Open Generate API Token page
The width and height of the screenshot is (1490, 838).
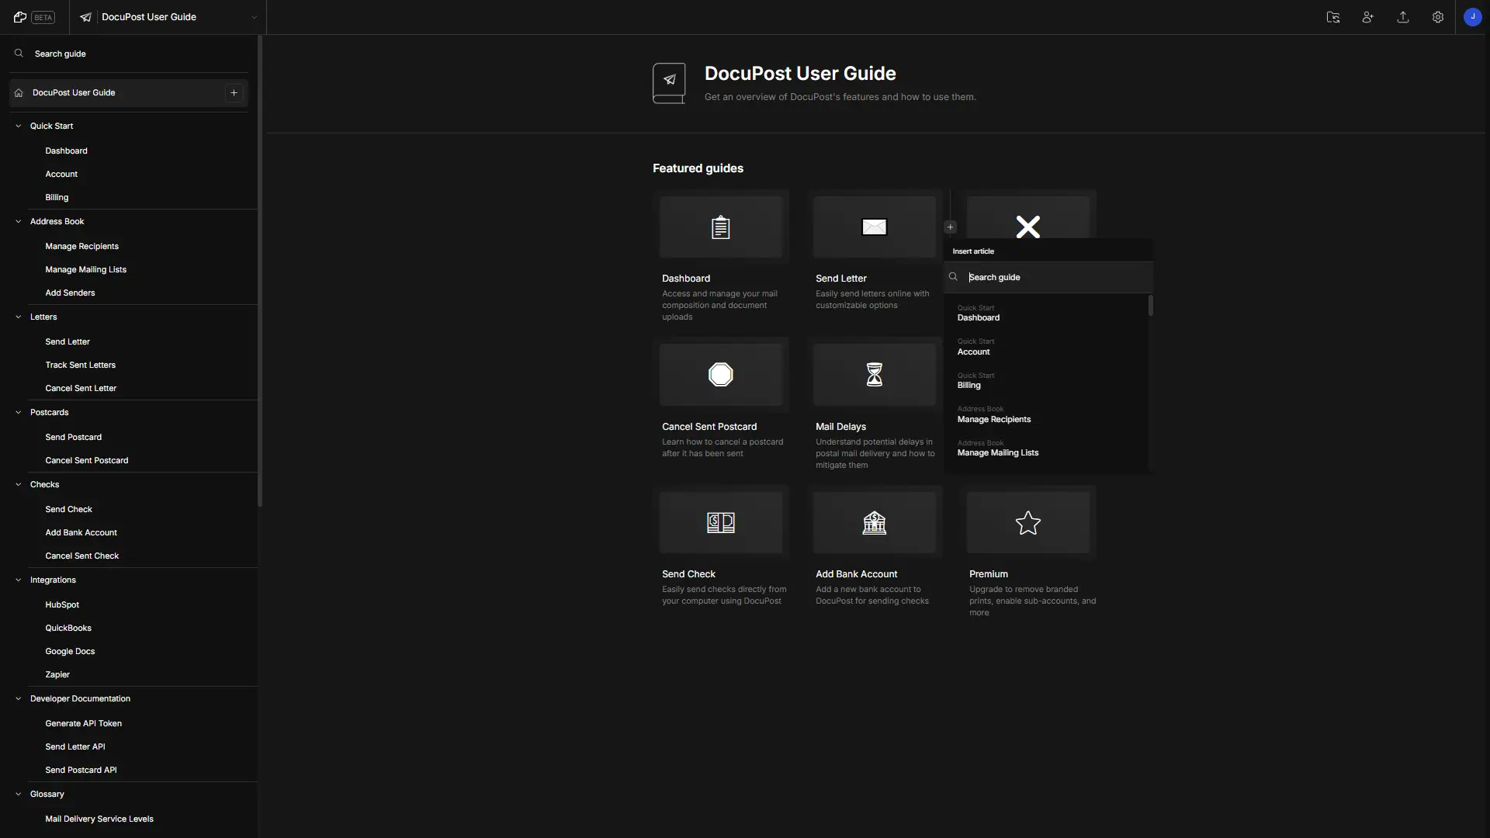point(83,723)
